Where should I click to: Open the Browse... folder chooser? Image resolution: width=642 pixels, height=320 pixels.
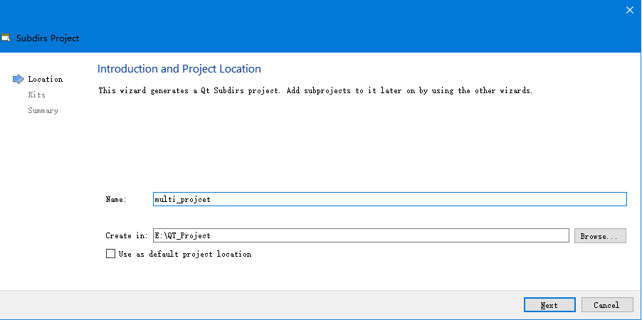600,235
